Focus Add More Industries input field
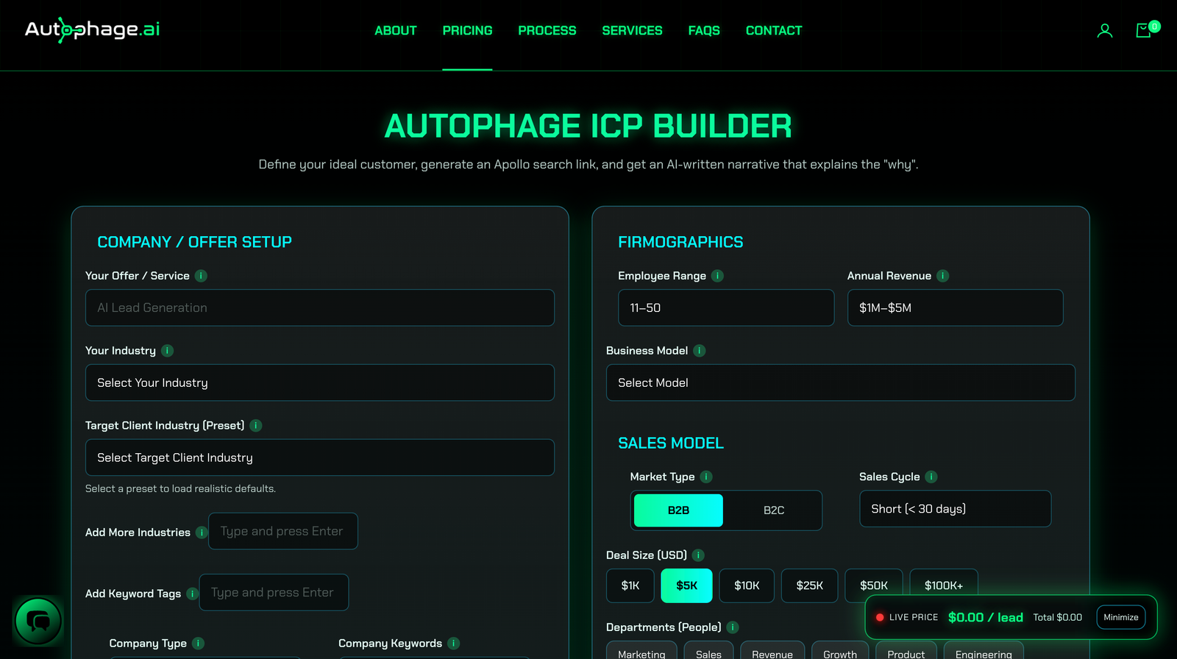Viewport: 1177px width, 659px height. point(283,531)
